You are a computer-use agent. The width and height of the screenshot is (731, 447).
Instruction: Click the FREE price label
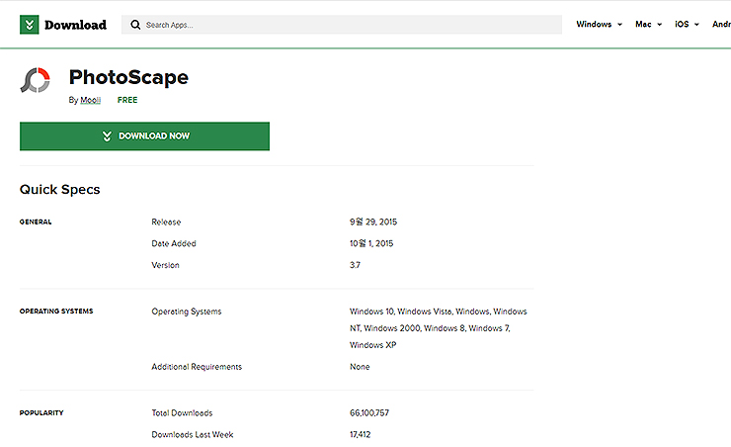point(127,100)
